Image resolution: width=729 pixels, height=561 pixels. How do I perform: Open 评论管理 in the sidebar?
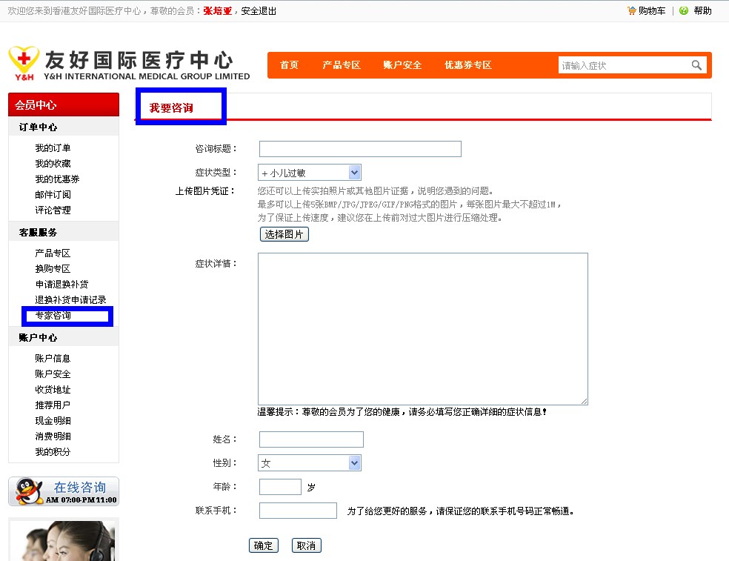click(53, 210)
